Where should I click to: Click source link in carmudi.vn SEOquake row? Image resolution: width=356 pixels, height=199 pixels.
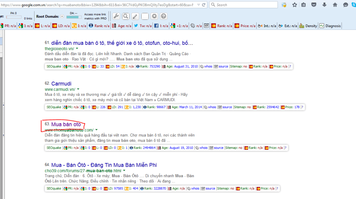(227, 107)
